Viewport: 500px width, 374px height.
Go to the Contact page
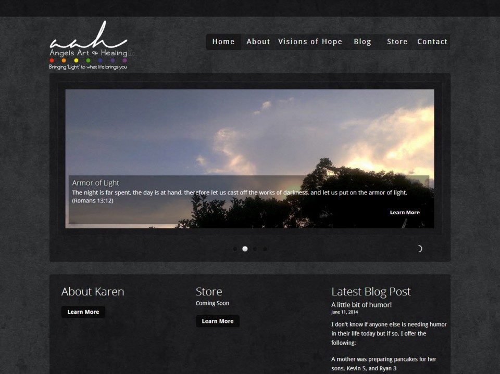pos(432,42)
